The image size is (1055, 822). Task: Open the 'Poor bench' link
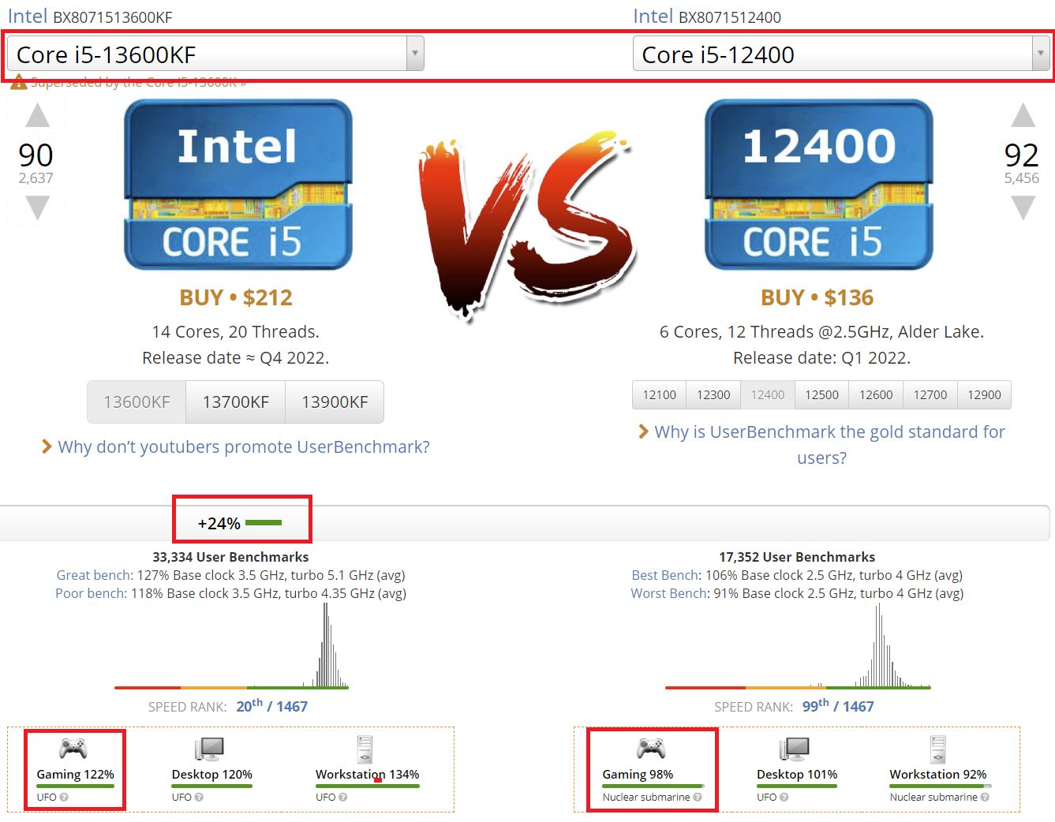coord(91,593)
